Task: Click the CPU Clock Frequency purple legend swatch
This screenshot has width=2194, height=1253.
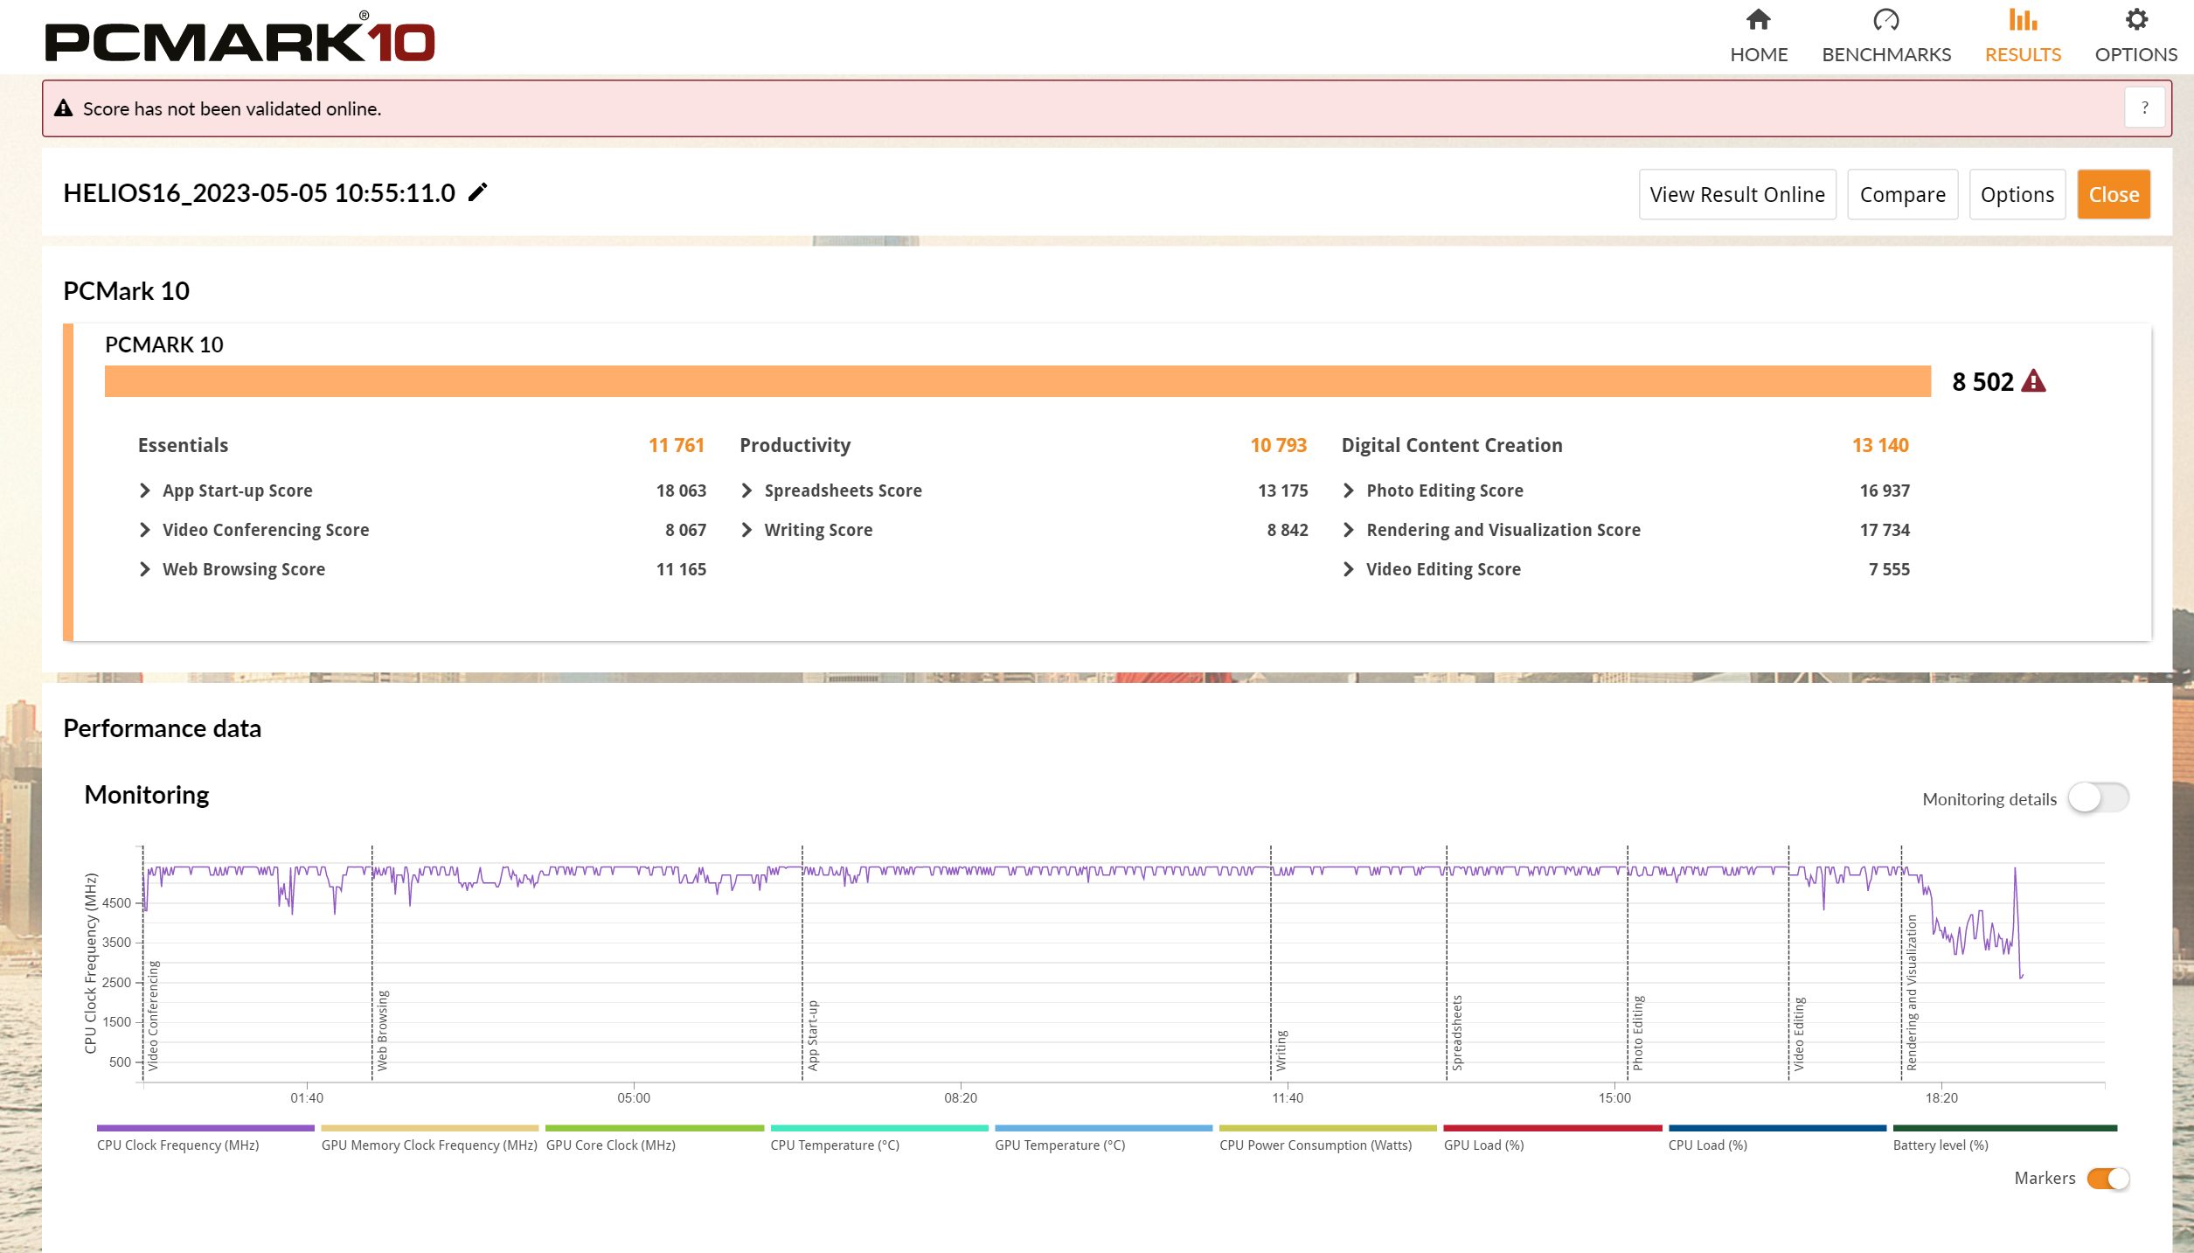Action: pos(205,1128)
